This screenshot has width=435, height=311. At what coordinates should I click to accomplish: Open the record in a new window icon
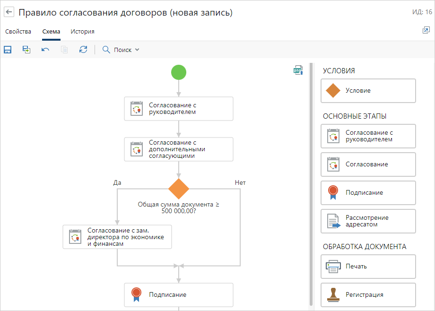426,30
